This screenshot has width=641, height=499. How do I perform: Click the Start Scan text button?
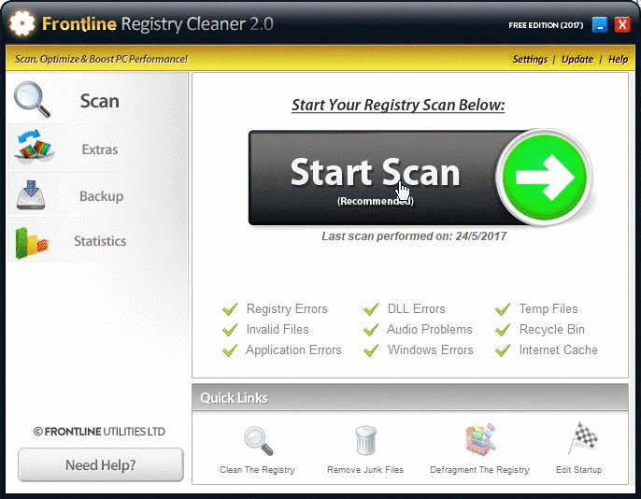pos(375,173)
